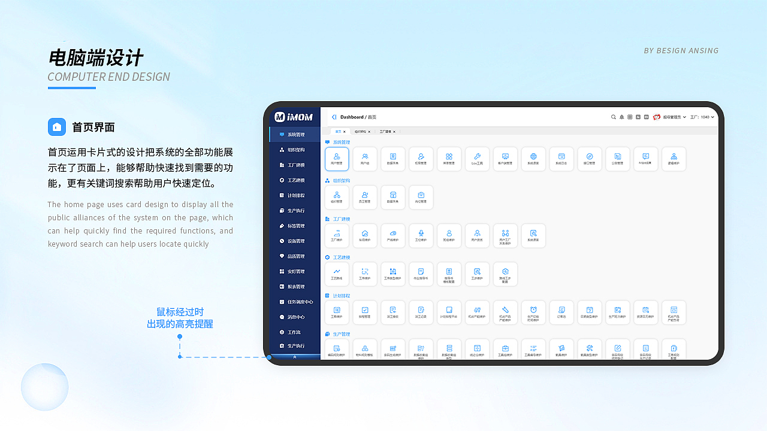Screen dimensions: 767x431
Task: Select 工艺建模 in the sidebar
Action: point(295,180)
